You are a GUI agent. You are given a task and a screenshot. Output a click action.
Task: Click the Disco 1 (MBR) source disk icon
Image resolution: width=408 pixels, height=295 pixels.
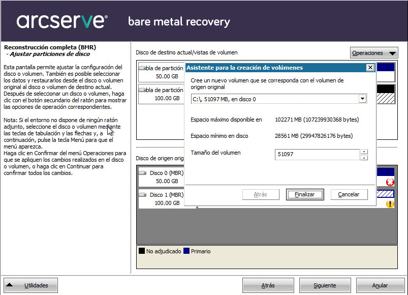coord(143,195)
